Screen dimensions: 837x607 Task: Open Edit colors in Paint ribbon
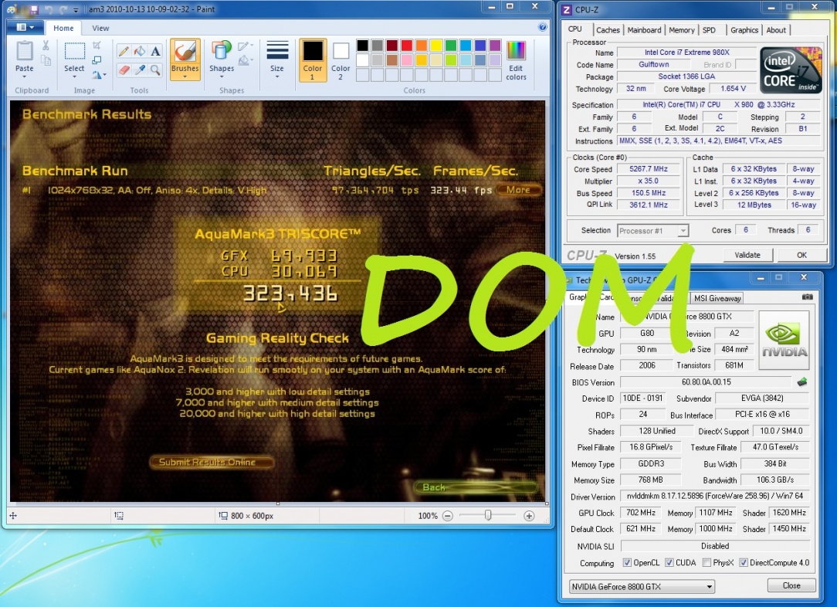click(516, 60)
